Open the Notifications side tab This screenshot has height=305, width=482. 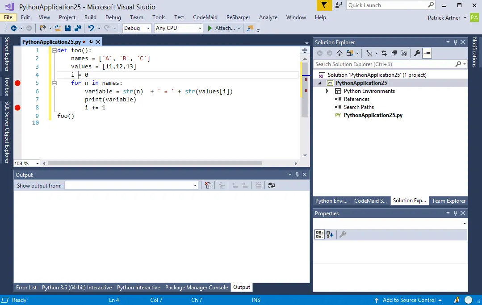[474, 52]
